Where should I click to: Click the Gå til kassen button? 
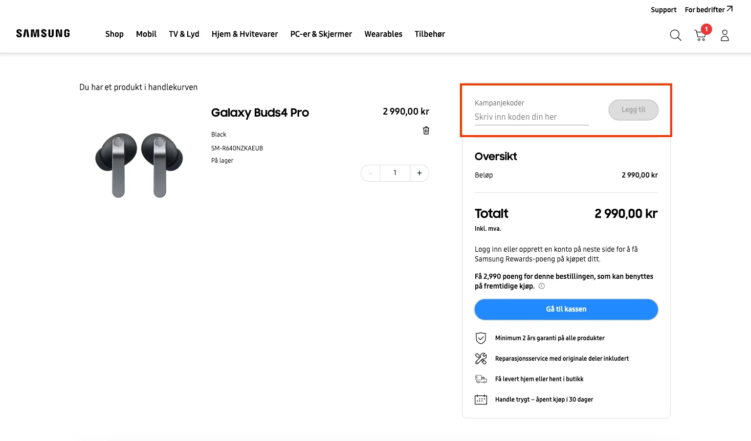pyautogui.click(x=566, y=310)
